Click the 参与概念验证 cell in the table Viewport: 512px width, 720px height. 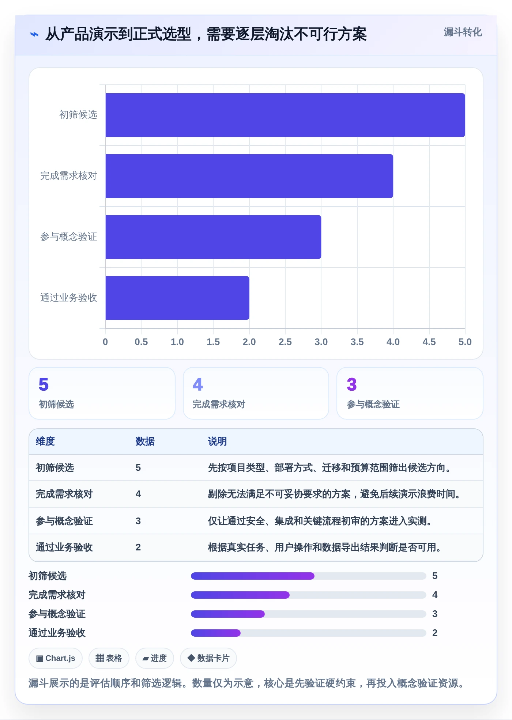tap(64, 521)
